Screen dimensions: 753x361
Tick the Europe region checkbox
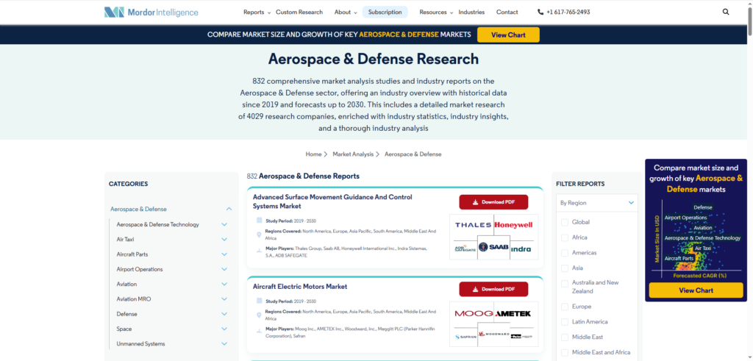[565, 307]
